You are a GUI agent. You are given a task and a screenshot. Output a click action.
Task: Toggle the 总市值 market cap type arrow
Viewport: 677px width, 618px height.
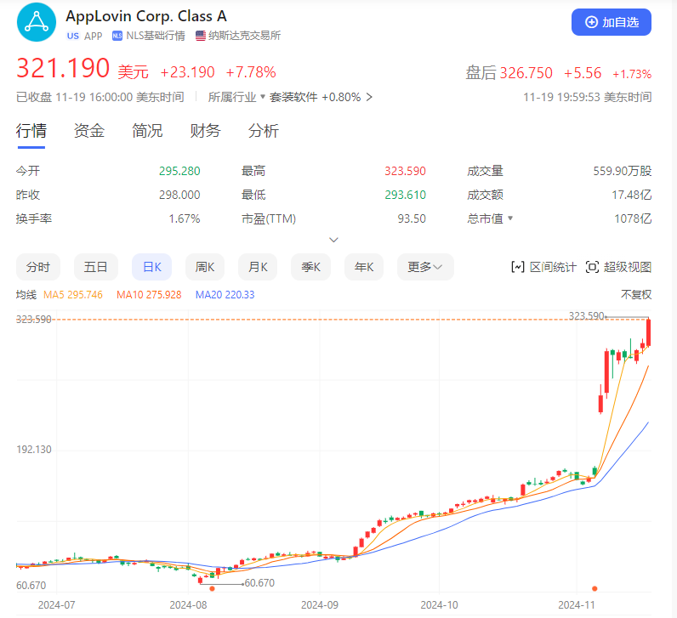[511, 218]
